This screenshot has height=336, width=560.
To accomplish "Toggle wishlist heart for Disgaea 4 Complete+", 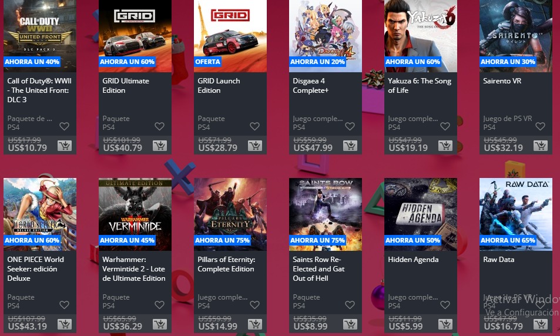I will click(x=350, y=126).
